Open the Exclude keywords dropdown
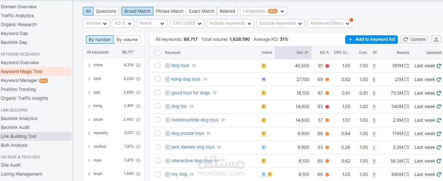Image resolution: width=443 pixels, height=181 pixels. coord(281,23)
